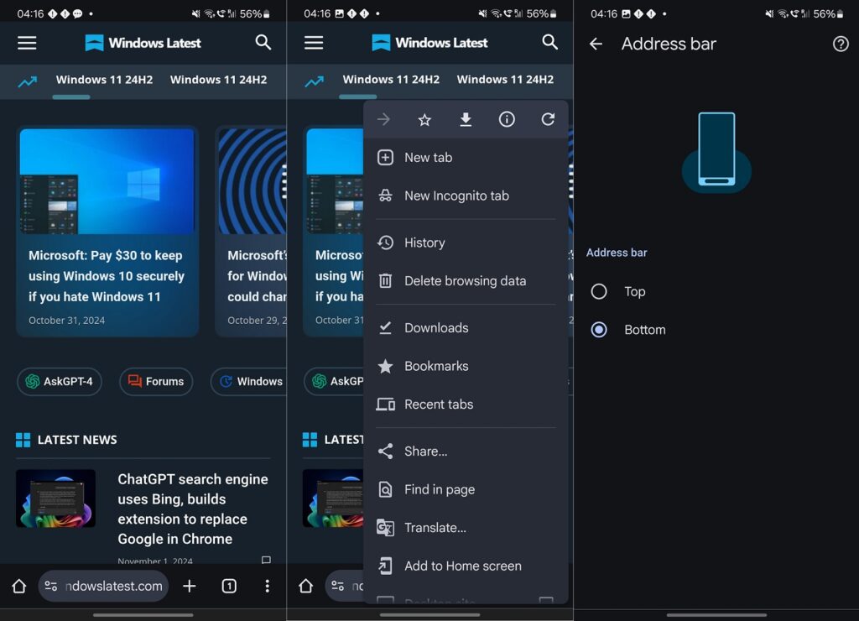Image resolution: width=859 pixels, height=621 pixels.
Task: Open the hamburger menu on Windows Latest
Action: pos(27,43)
